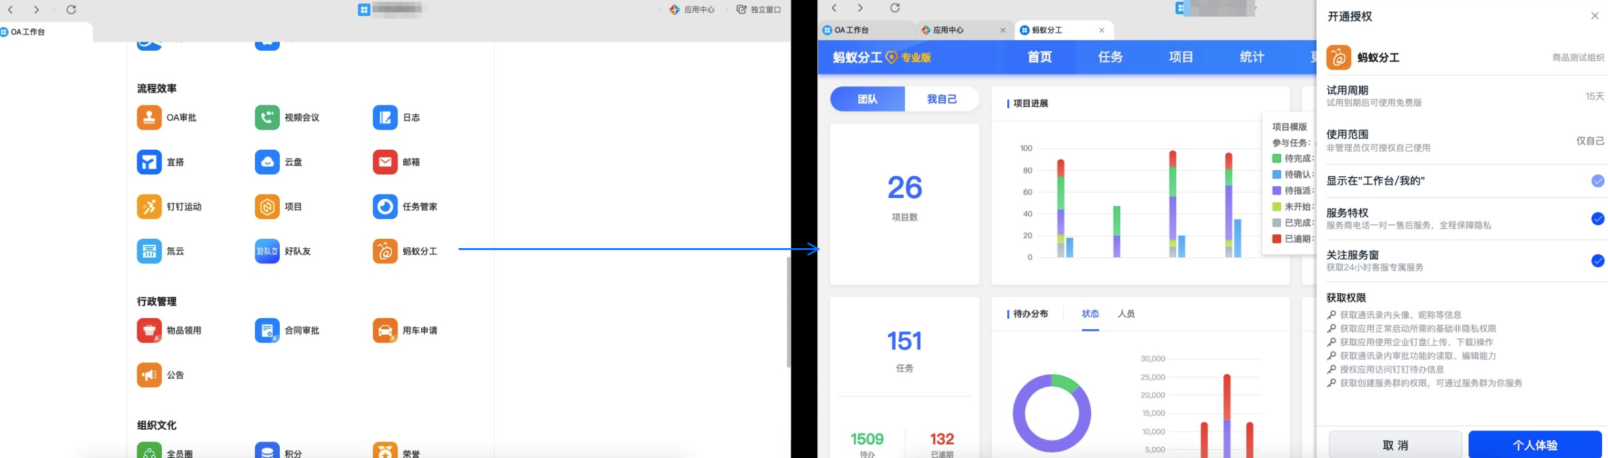Click the 已逾期 red legend swatch
This screenshot has width=1608, height=458.
pyautogui.click(x=1277, y=239)
